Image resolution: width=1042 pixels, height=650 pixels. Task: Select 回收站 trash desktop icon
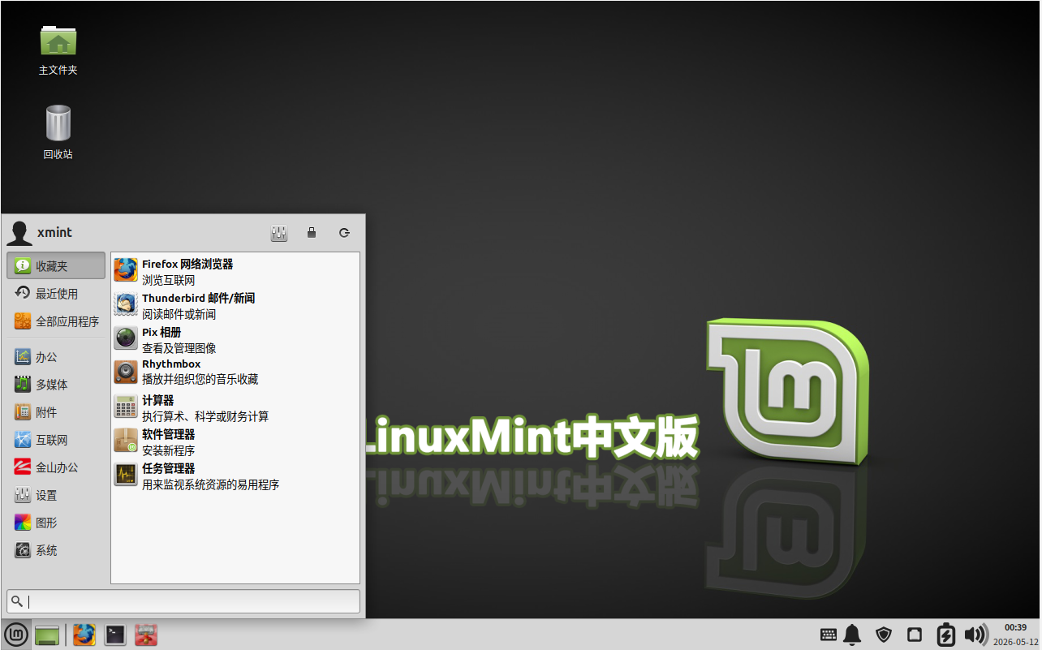[58, 132]
